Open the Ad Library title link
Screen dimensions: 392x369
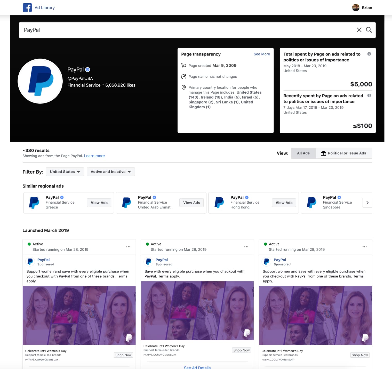(x=45, y=8)
